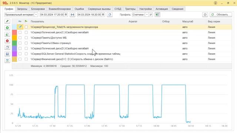Click the pencil edit icon in left toolbar
The width and height of the screenshot is (237, 133).
[7, 21]
